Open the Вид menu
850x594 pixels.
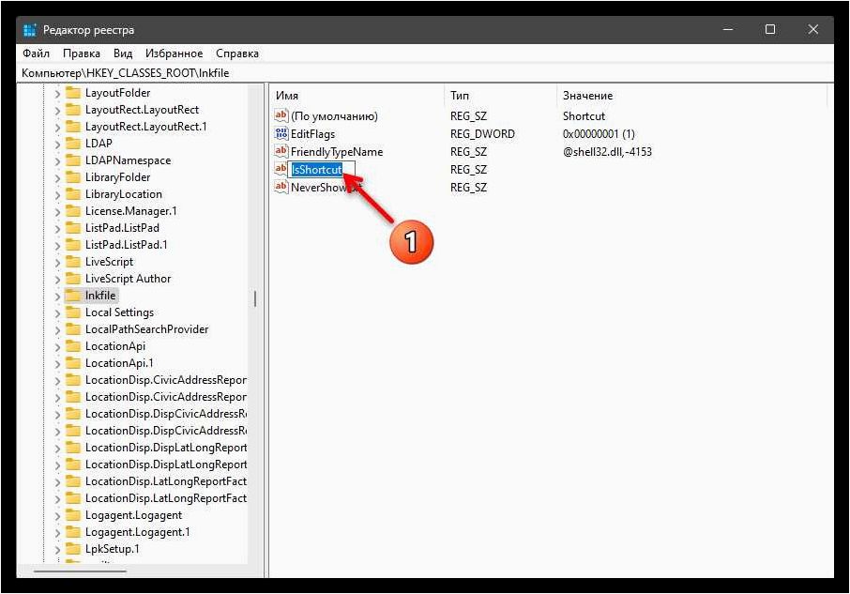pyautogui.click(x=123, y=53)
